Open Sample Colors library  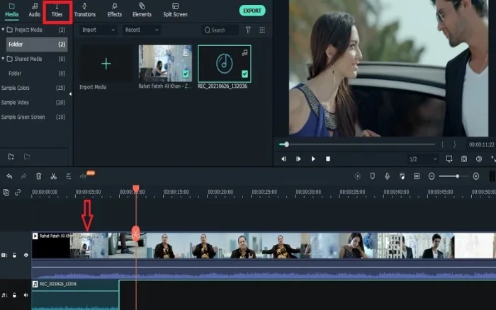[x=34, y=88]
